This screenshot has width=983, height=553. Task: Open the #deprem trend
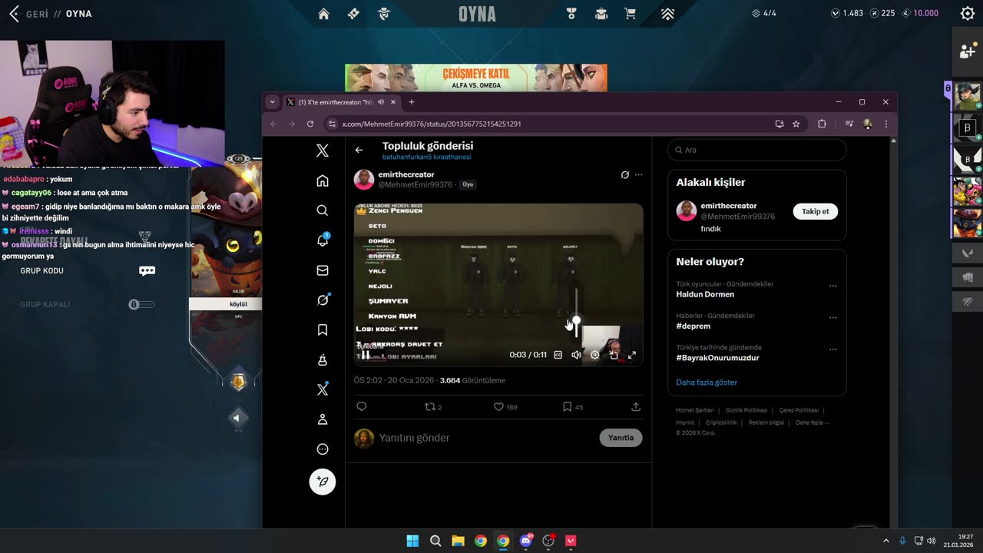(x=693, y=326)
